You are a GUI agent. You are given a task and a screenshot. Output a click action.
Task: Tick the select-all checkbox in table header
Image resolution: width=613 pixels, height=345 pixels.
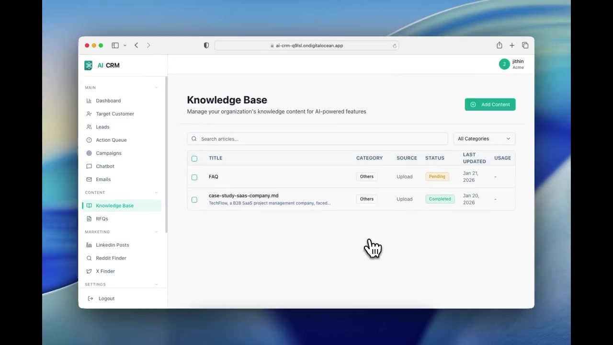[x=194, y=159]
